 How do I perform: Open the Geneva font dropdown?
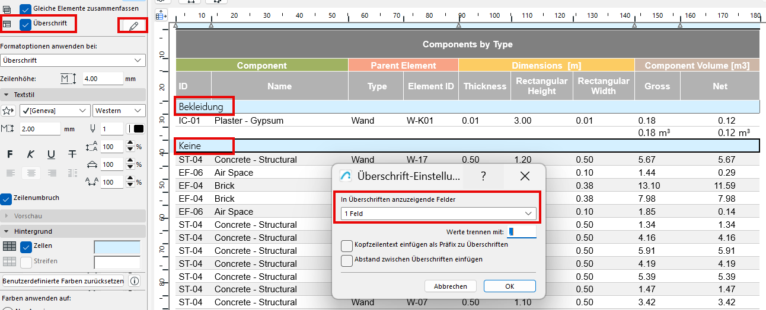(55, 111)
